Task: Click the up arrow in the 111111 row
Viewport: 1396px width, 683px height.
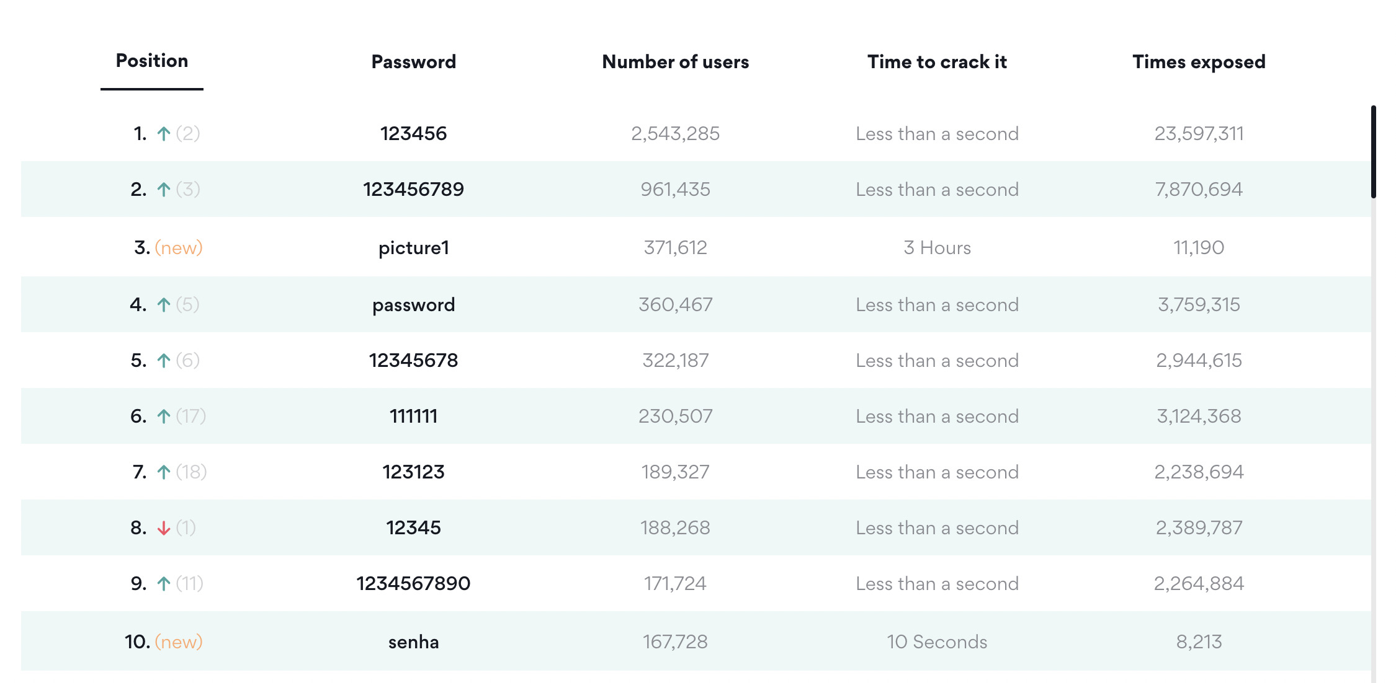Action: click(x=164, y=416)
